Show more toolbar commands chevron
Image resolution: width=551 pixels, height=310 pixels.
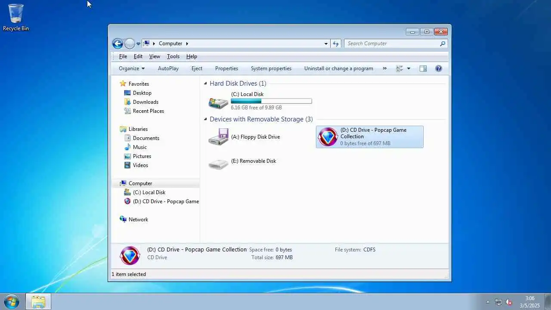385,68
